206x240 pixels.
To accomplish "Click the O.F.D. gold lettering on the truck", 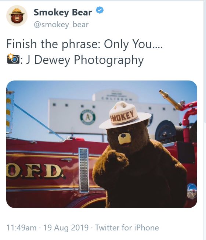I will [36, 171].
